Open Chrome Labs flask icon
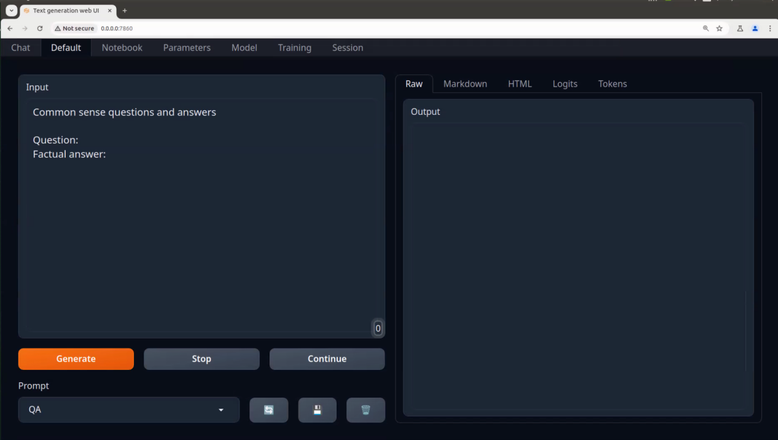This screenshot has width=778, height=440. (x=740, y=28)
